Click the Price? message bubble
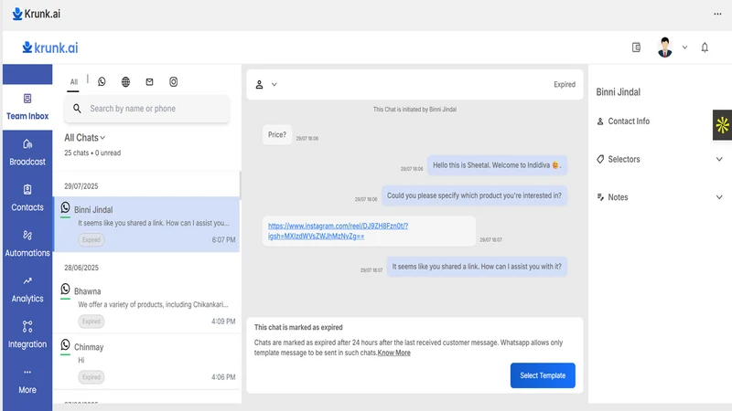The image size is (732, 411). point(277,134)
